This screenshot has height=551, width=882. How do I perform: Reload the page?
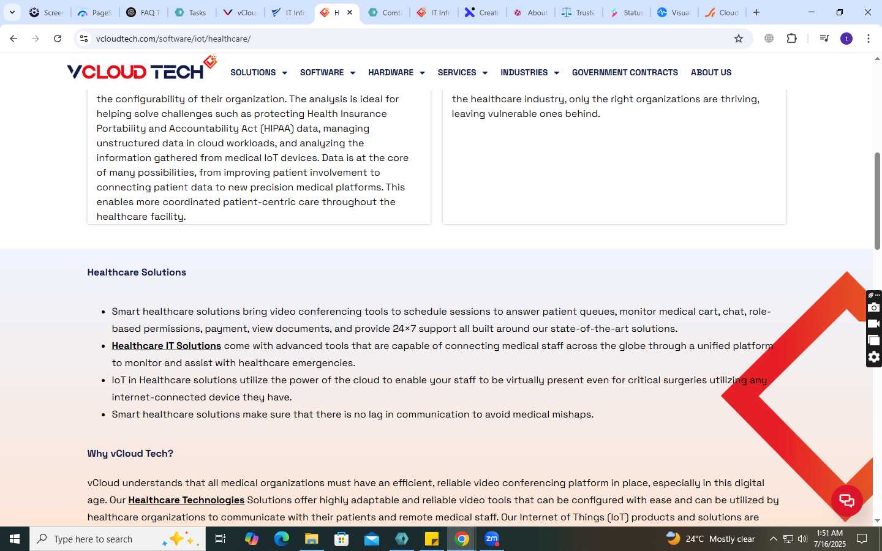[x=58, y=39]
